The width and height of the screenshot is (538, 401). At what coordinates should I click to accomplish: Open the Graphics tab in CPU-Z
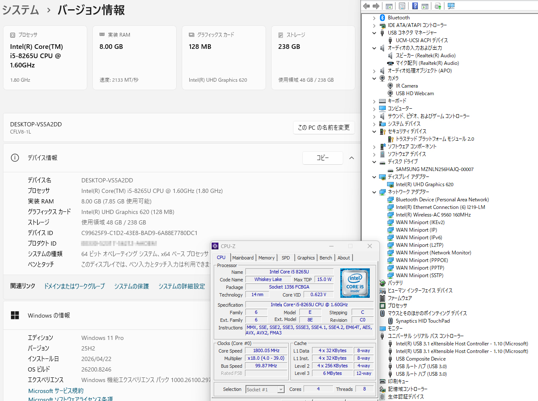point(306,258)
